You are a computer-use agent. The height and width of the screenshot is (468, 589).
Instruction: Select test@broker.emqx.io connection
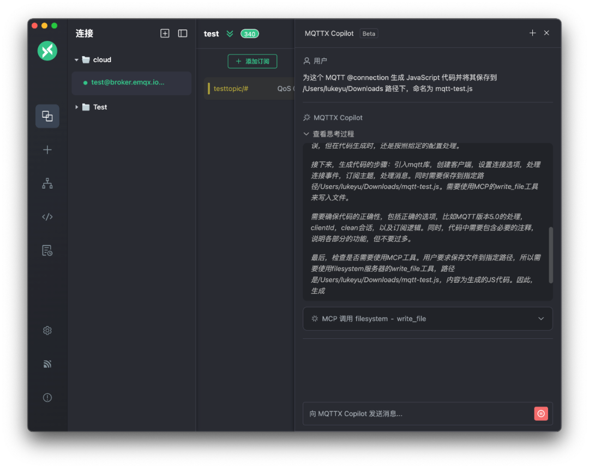pyautogui.click(x=131, y=83)
